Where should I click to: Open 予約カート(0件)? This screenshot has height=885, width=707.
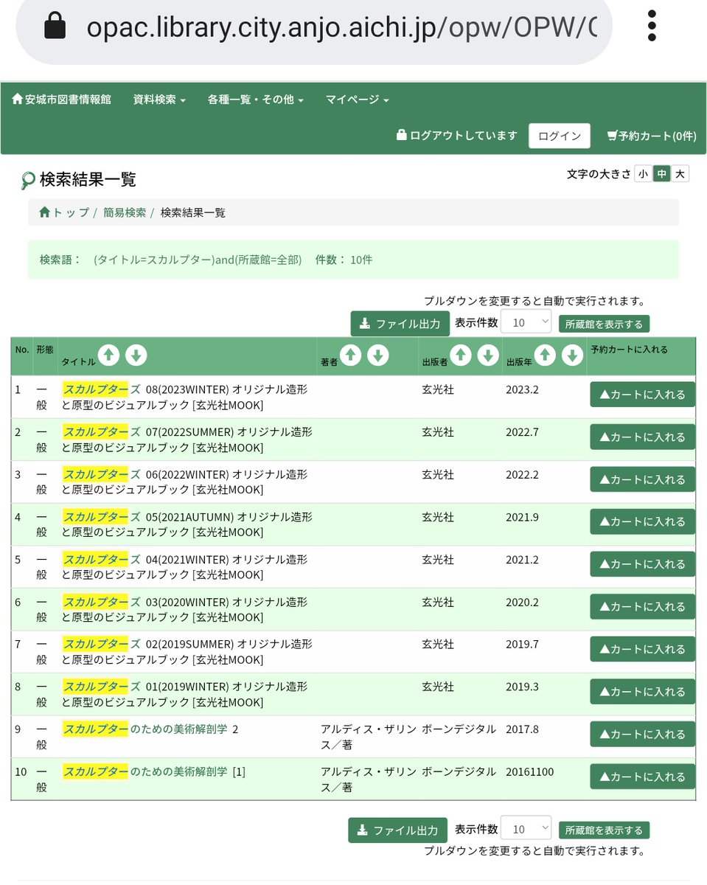(651, 136)
